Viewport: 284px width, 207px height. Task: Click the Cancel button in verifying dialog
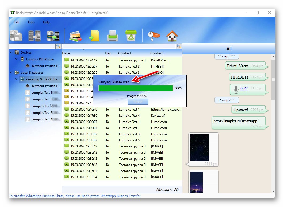138,102
